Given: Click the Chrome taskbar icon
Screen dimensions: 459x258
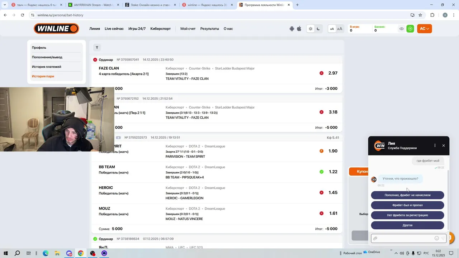Looking at the screenshot, I should tap(81, 253).
